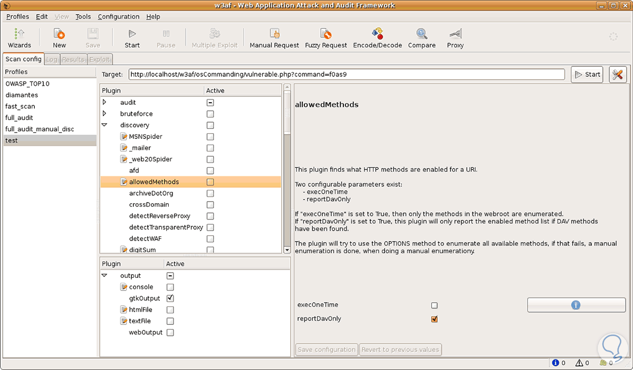
Task: Click the edit icon beside MSNSpider plugin
Action: tap(124, 136)
